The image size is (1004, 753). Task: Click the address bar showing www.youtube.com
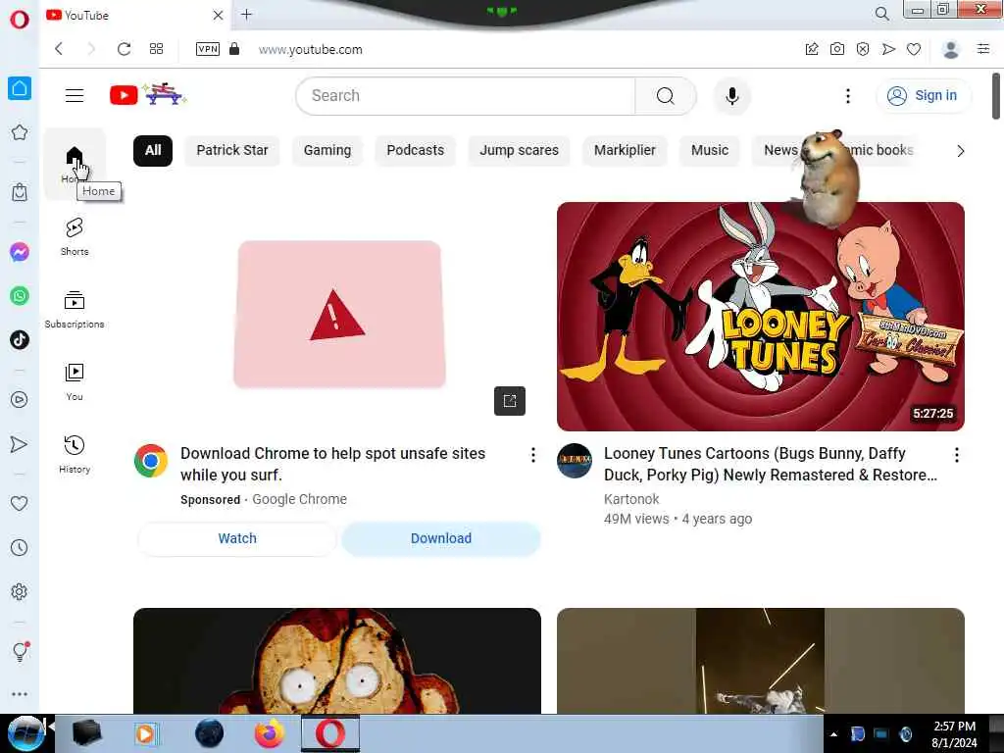(311, 50)
